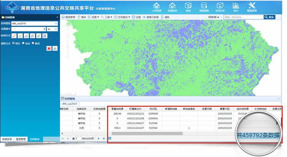Open the 空间分析 module icon
This screenshot has height=157, width=287.
pos(220,6)
